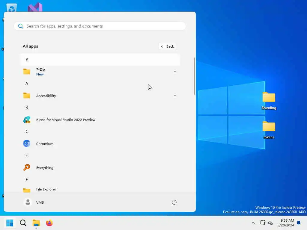307x230 pixels.
Task: Open the 7-Zip folder icon
Action: click(27, 72)
